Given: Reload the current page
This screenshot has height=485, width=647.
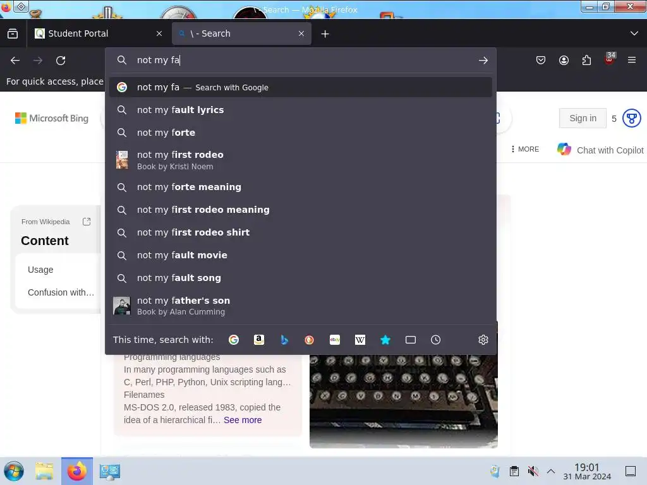Looking at the screenshot, I should pos(61,61).
